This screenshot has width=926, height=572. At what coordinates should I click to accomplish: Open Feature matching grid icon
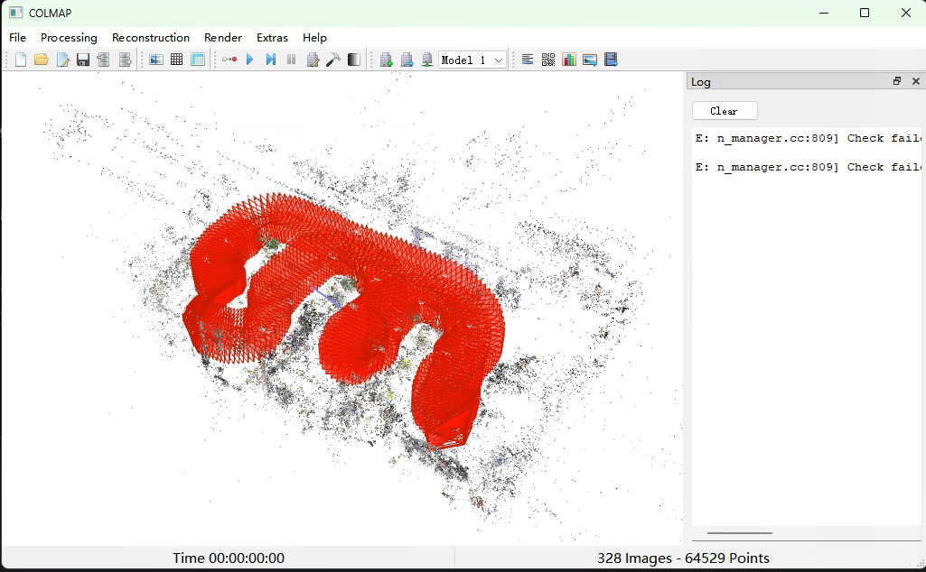coord(176,60)
